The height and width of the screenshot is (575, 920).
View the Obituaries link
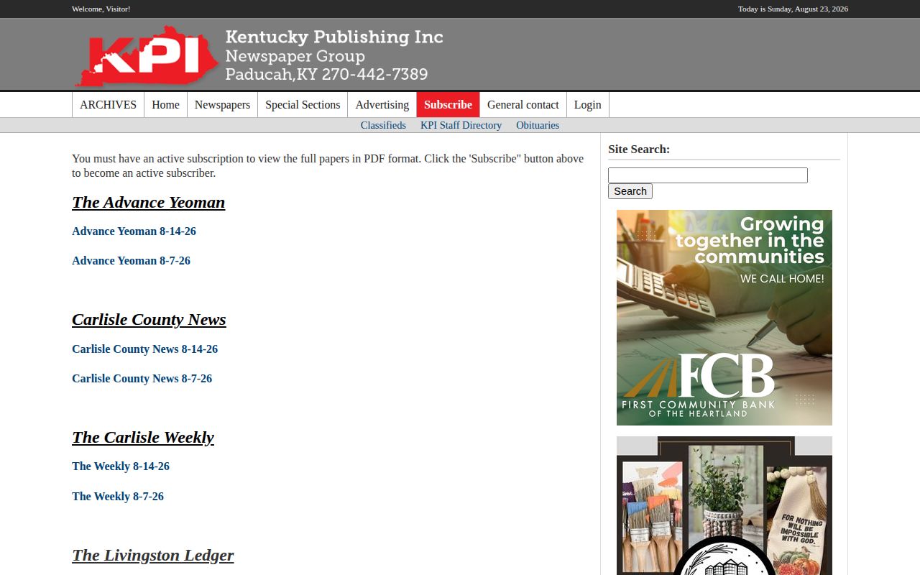(x=538, y=125)
